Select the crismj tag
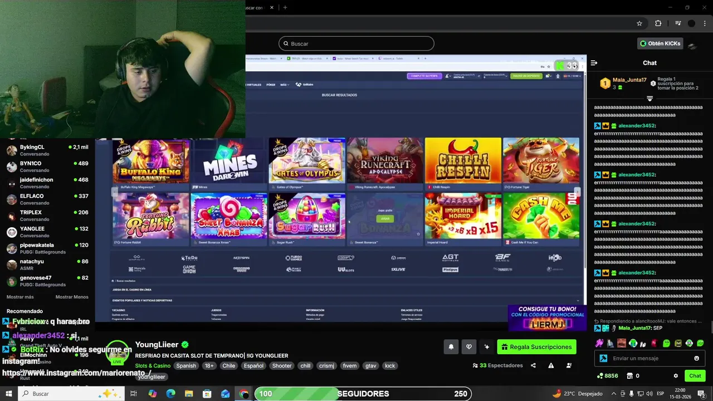This screenshot has width=713, height=401. point(326,366)
